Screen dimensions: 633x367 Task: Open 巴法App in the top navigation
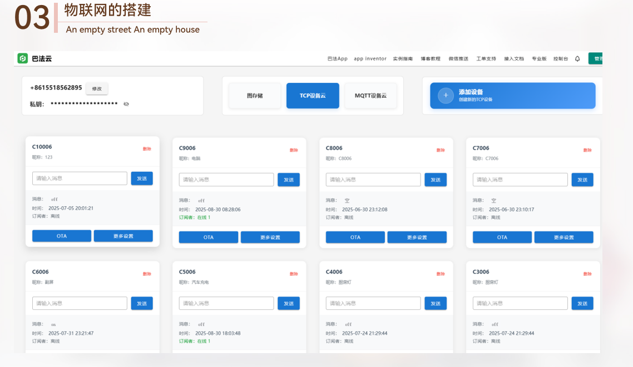coord(337,58)
